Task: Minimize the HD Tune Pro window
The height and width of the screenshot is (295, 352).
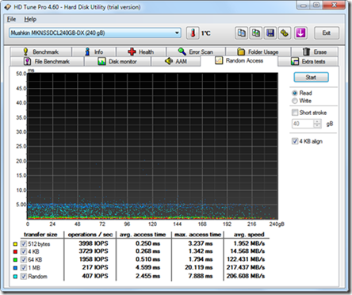Action: (x=303, y=5)
